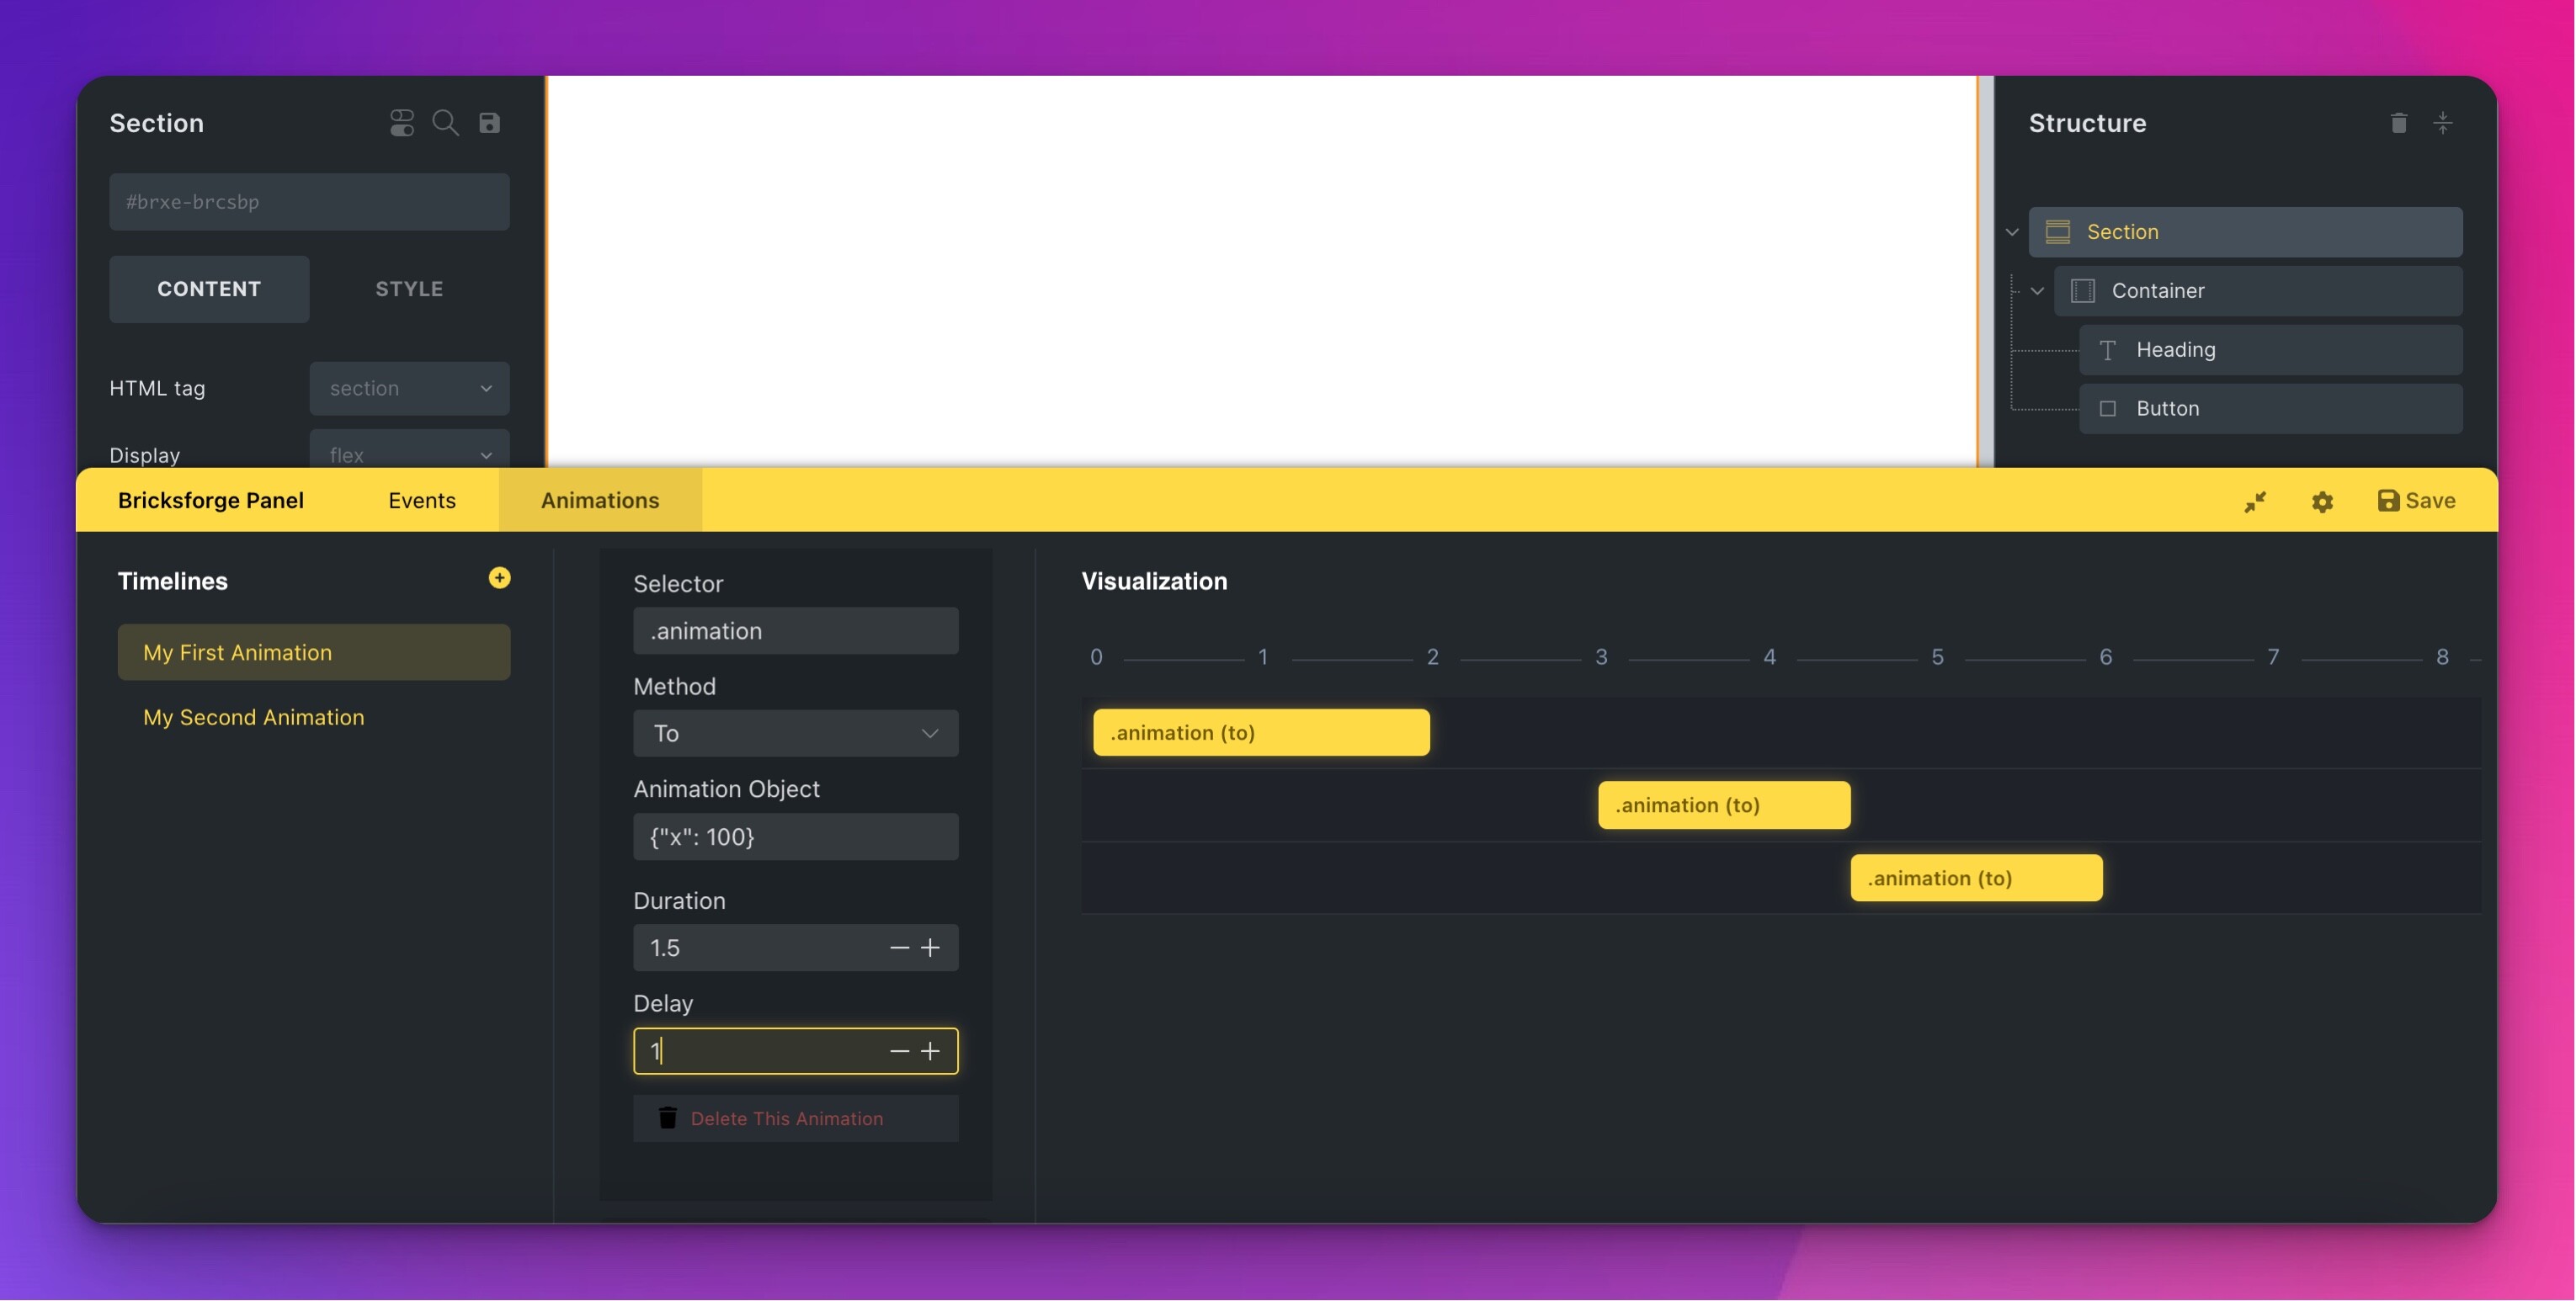This screenshot has height=1301, width=2576.
Task: Select the first .animation (to) timeline block
Action: tap(1261, 733)
